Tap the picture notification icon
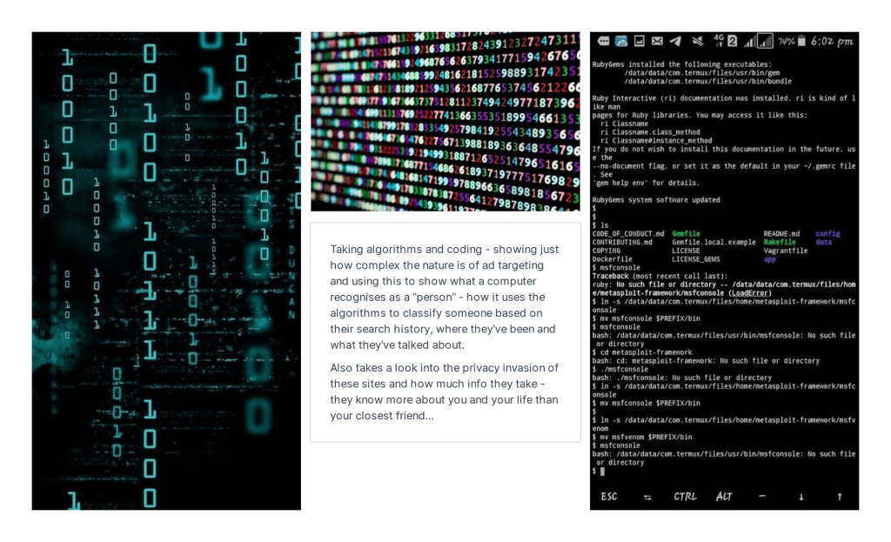 (x=640, y=41)
